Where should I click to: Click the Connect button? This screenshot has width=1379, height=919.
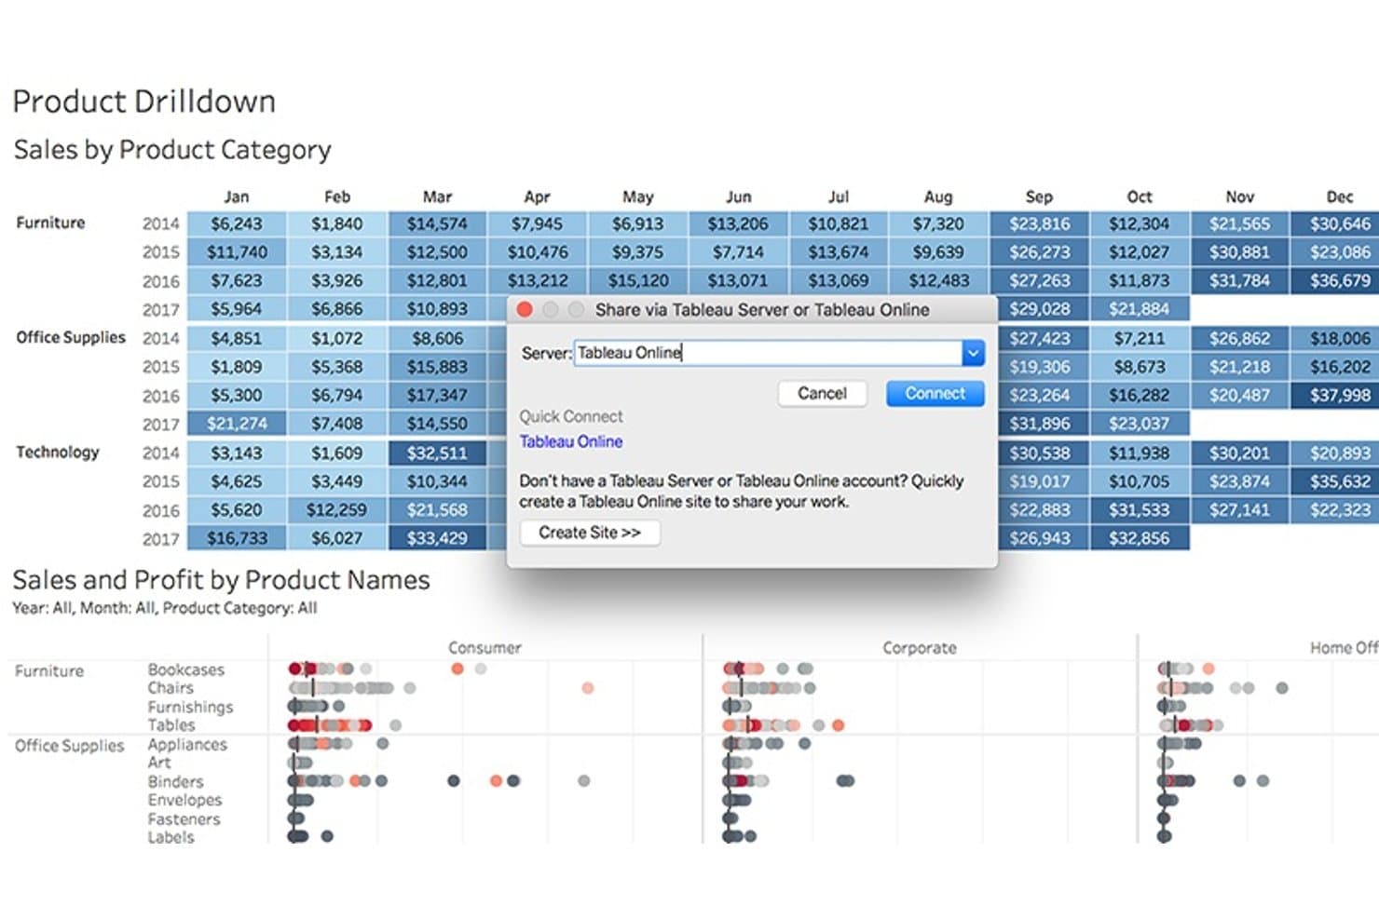point(935,394)
